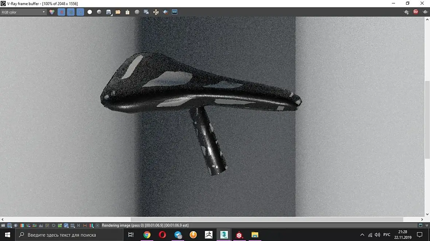The height and width of the screenshot is (241, 430).
Task: Enable monochromatic mode grey sphere
Action: (99, 12)
